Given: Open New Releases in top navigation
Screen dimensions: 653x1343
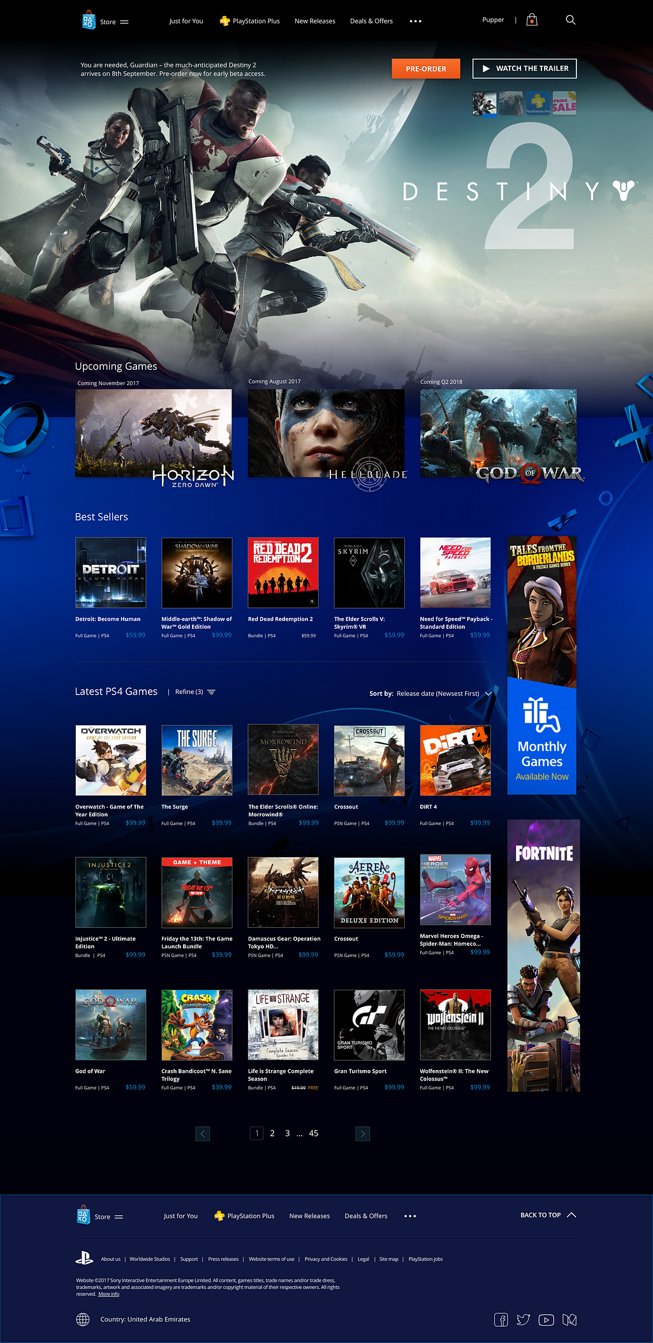Looking at the screenshot, I should point(315,21).
